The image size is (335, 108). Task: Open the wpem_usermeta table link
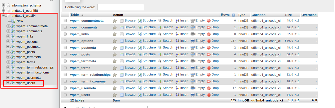(x=83, y=88)
